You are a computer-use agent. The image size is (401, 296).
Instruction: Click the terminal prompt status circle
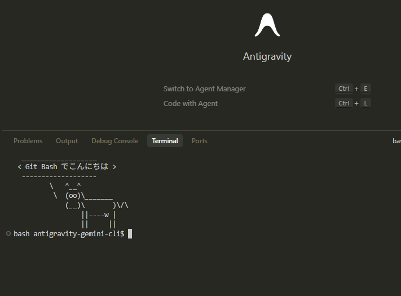[x=8, y=233]
